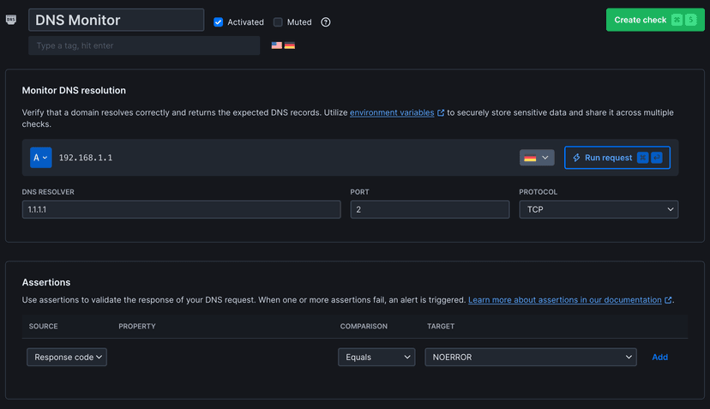Open the Equals comparison dropdown
Image resolution: width=710 pixels, height=409 pixels.
click(x=376, y=357)
